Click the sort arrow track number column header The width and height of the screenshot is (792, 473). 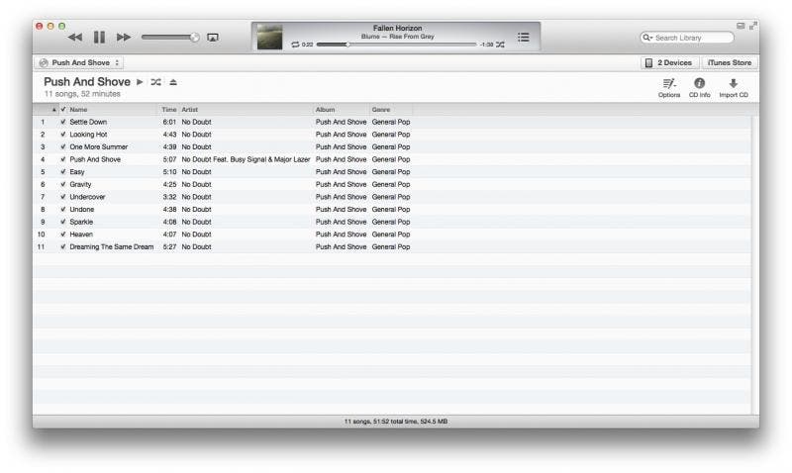click(47, 110)
